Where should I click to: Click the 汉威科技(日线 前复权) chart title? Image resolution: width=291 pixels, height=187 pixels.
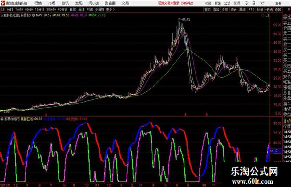(16, 15)
